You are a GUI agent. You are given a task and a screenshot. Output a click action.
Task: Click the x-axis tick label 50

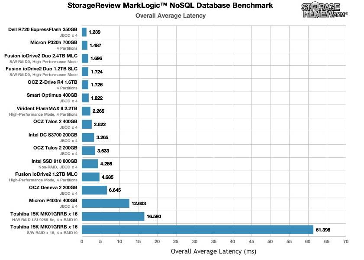pyautogui.click(x=270, y=241)
